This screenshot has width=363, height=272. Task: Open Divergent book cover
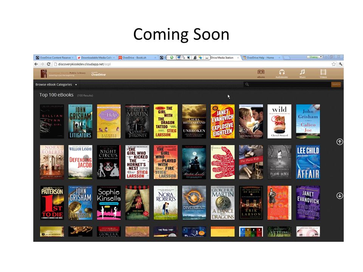(x=194, y=203)
